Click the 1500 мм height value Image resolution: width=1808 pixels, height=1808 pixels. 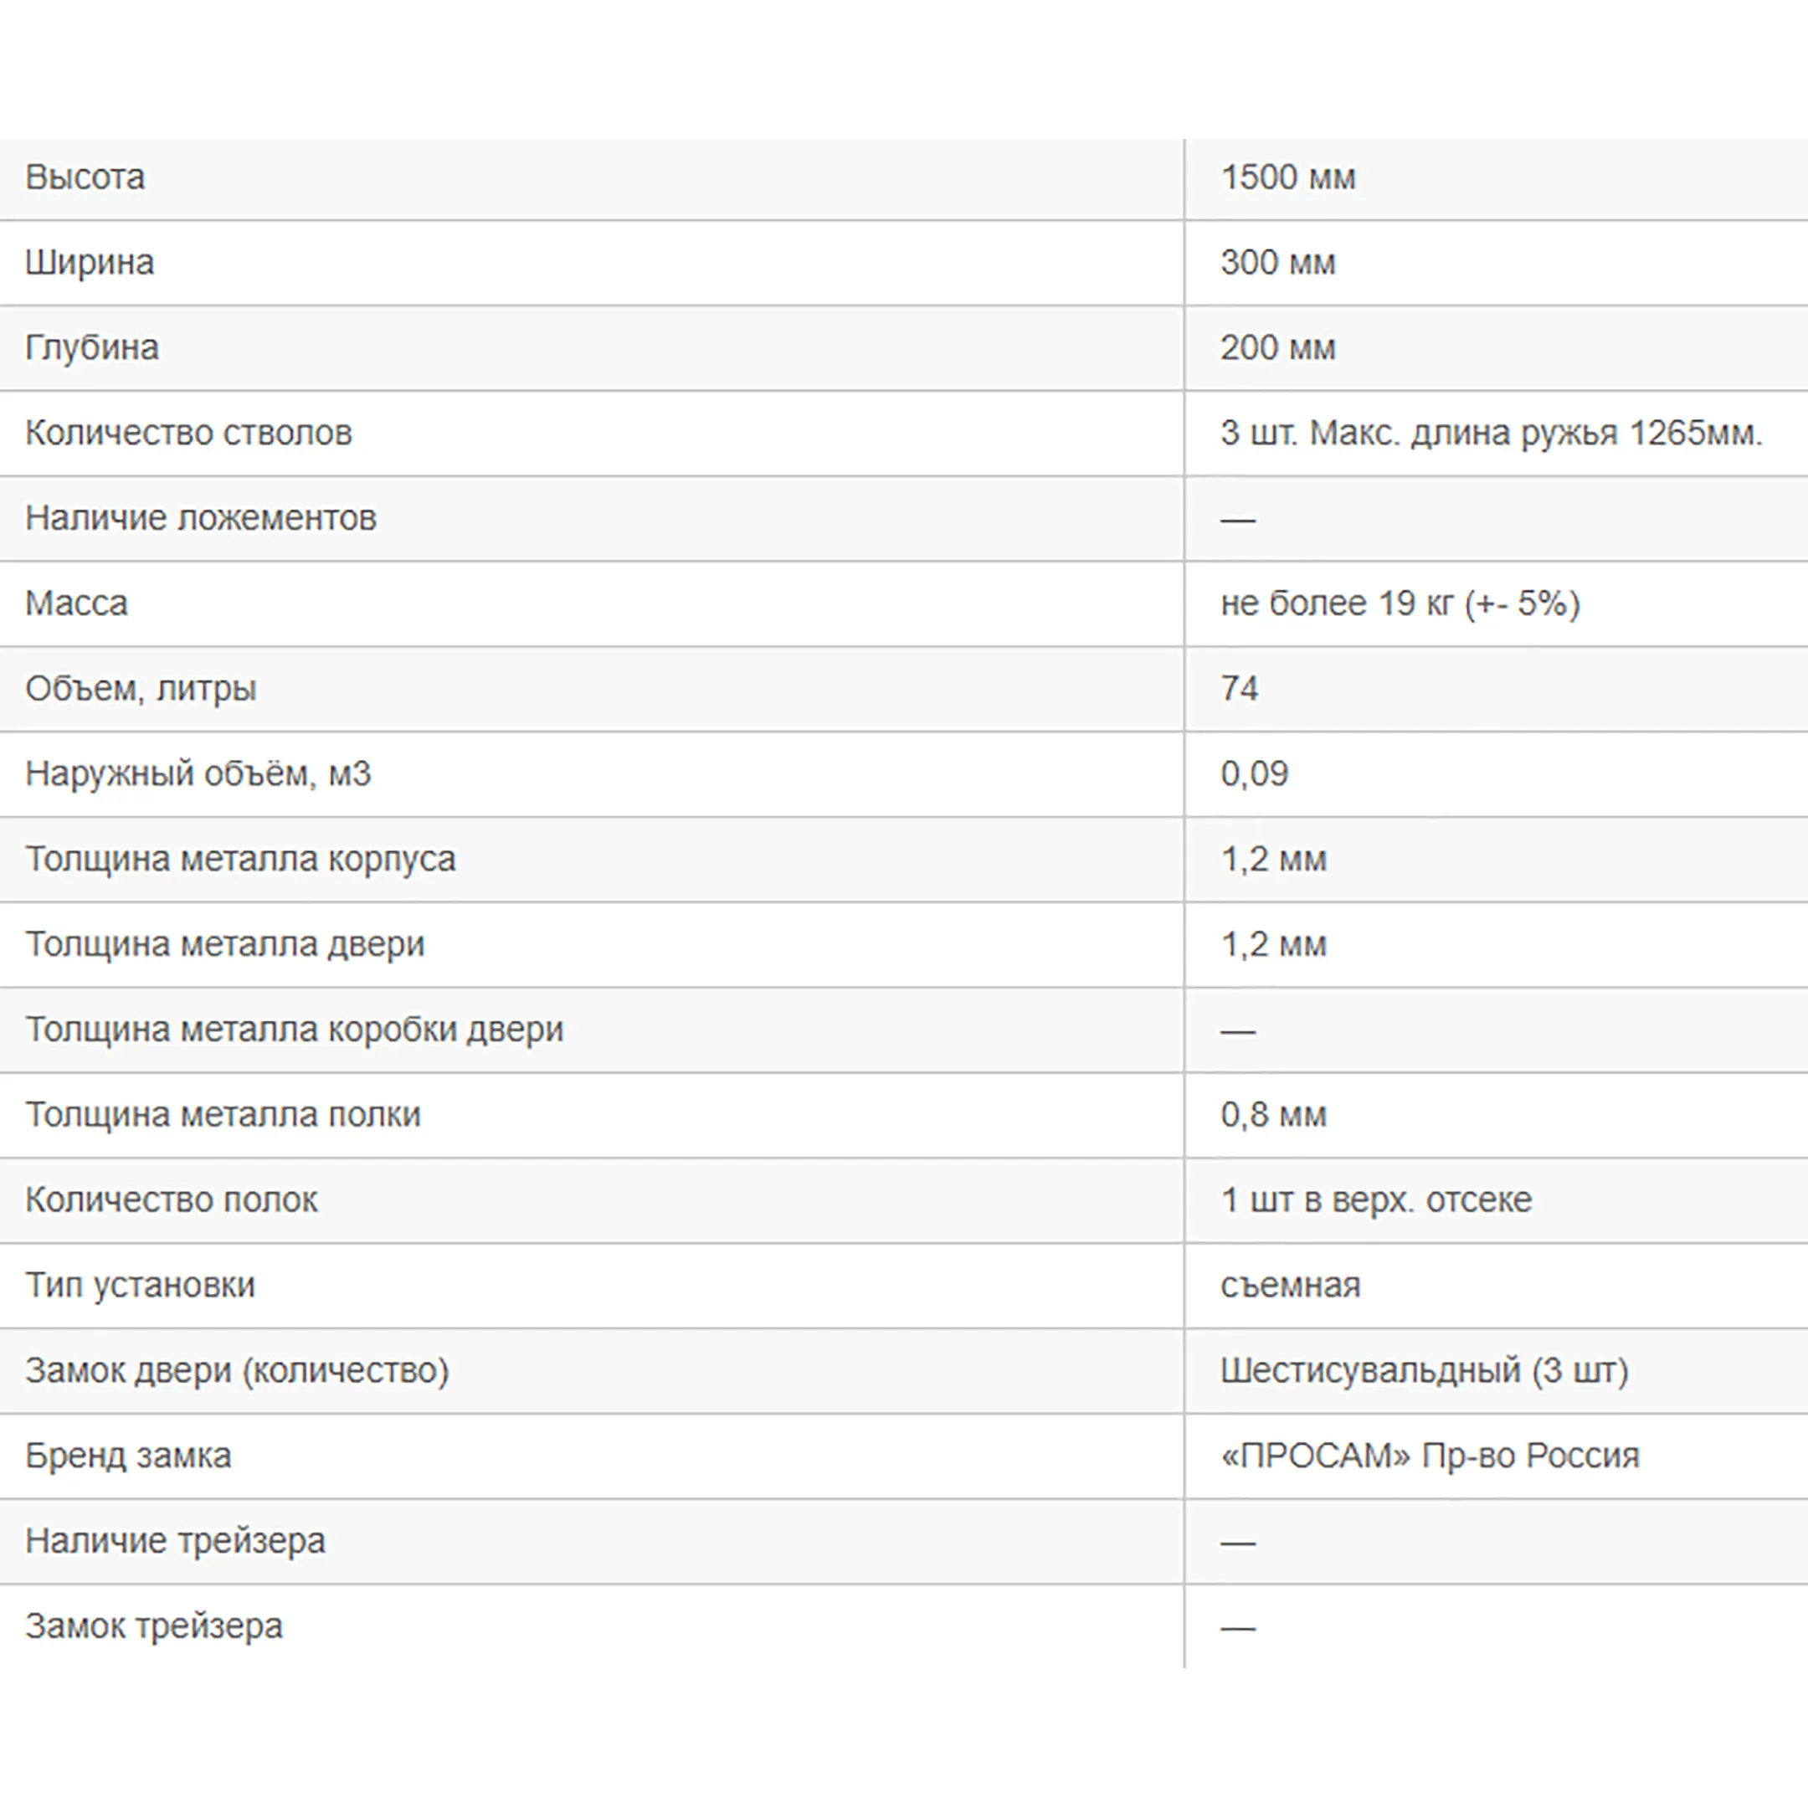[x=1287, y=177]
